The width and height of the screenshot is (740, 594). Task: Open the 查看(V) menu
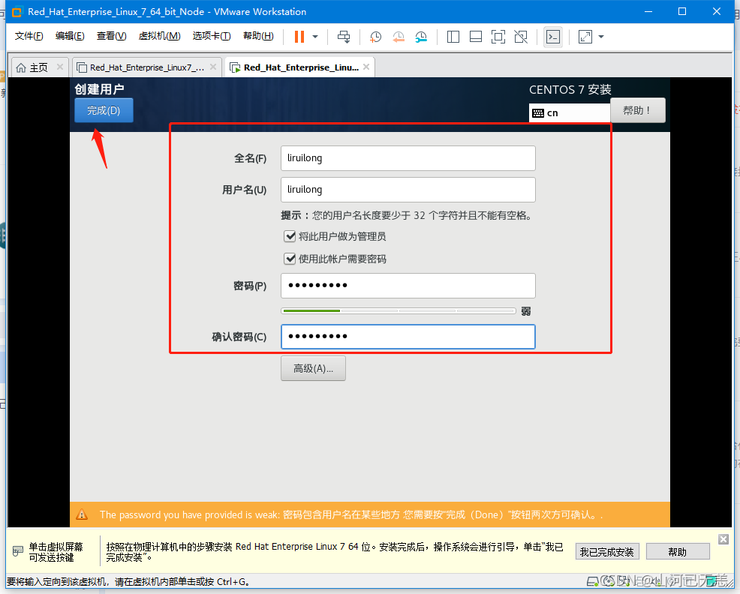pyautogui.click(x=111, y=36)
